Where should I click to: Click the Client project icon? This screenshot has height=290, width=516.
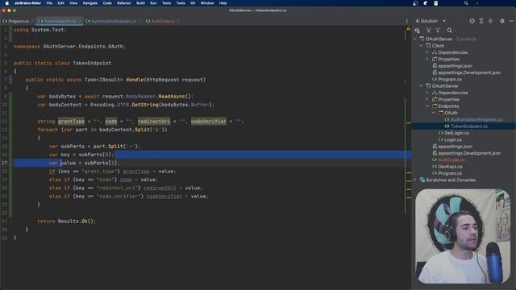point(428,46)
